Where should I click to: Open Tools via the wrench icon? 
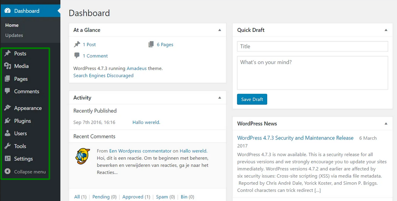pyautogui.click(x=8, y=146)
